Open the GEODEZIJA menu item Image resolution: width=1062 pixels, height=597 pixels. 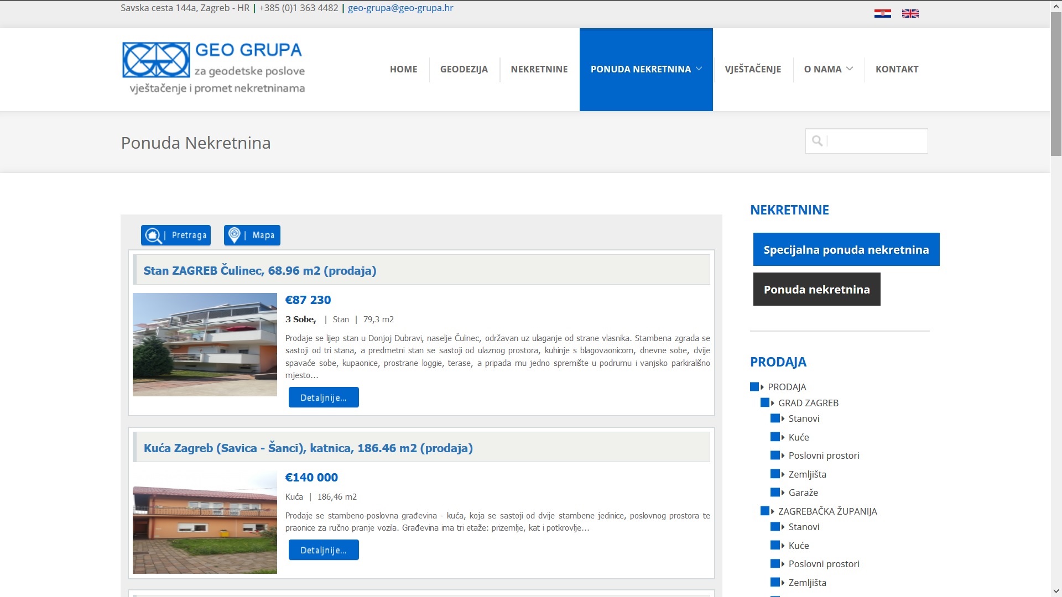[x=464, y=69]
